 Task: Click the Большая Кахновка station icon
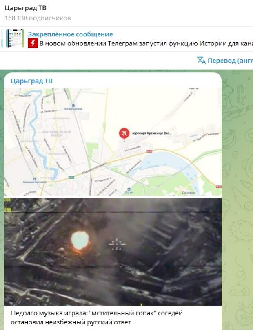(35, 179)
